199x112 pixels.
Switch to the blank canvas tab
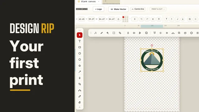point(88,2)
